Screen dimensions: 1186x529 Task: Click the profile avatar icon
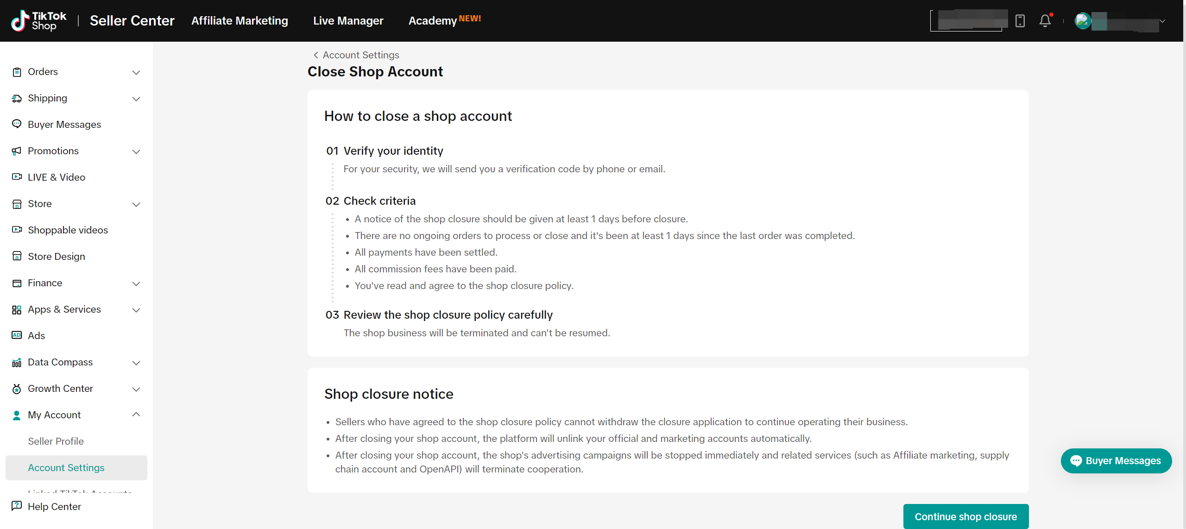[1083, 21]
